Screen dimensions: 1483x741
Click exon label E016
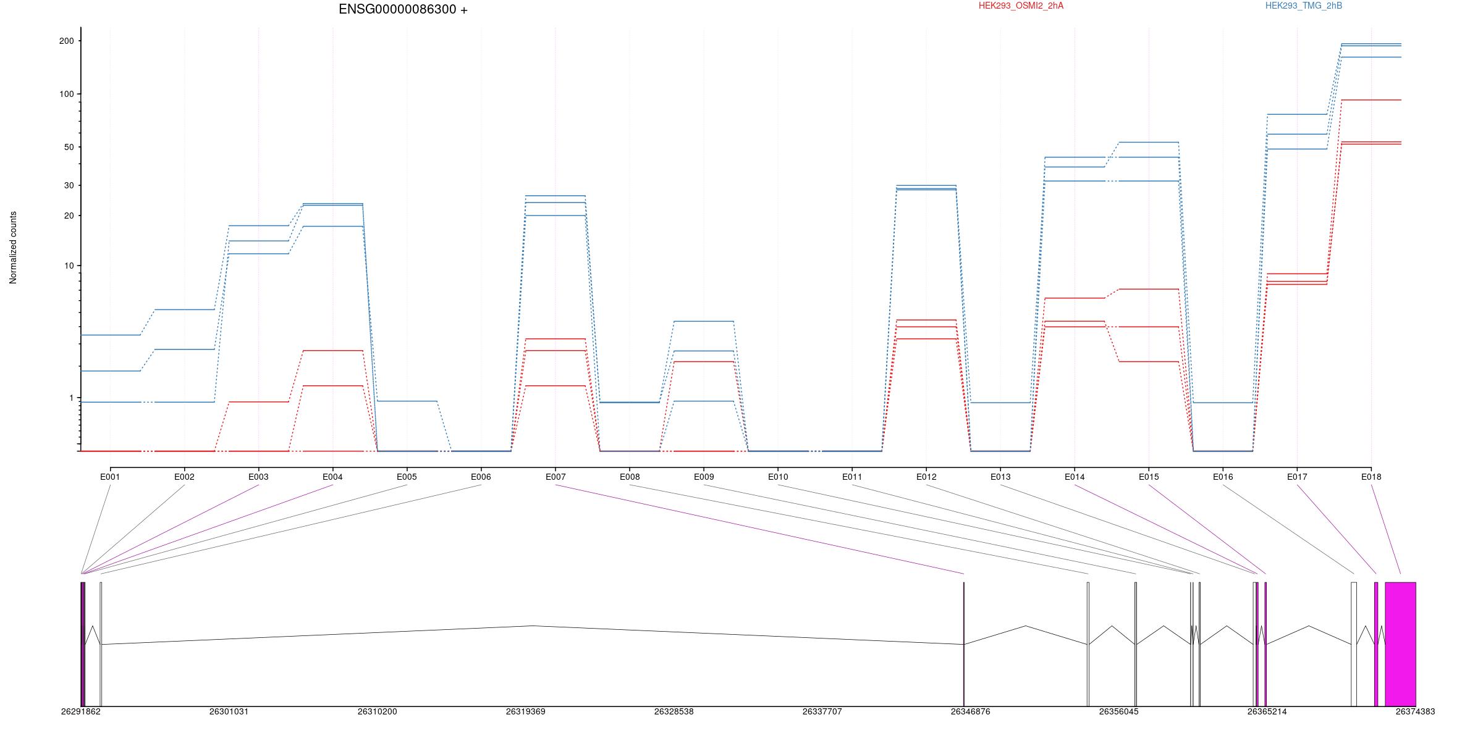[1223, 477]
